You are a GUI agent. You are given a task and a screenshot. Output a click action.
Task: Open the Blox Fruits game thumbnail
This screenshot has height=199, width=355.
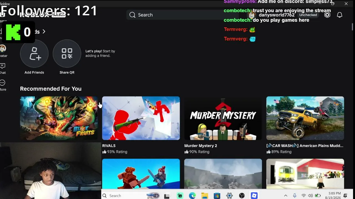(59, 118)
